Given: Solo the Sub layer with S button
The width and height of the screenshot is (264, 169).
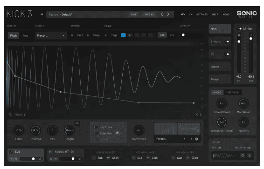Looking at the screenshot, I should [x=12, y=159].
